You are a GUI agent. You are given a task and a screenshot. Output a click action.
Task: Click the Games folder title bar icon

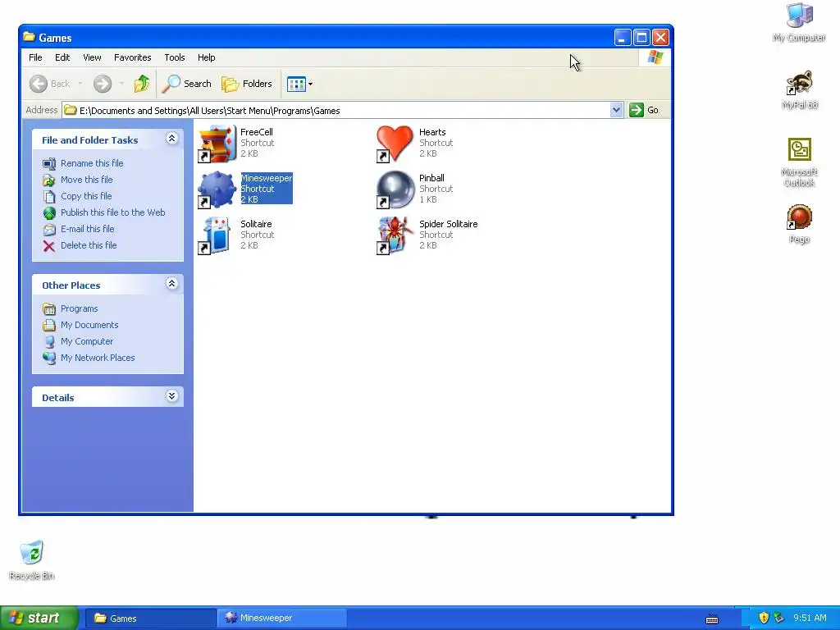29,37
